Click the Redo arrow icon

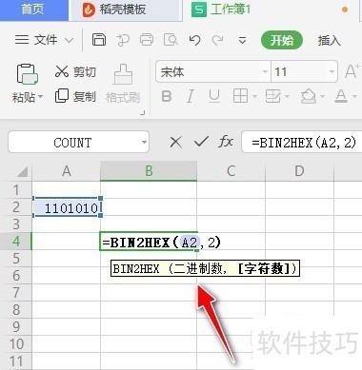click(218, 40)
